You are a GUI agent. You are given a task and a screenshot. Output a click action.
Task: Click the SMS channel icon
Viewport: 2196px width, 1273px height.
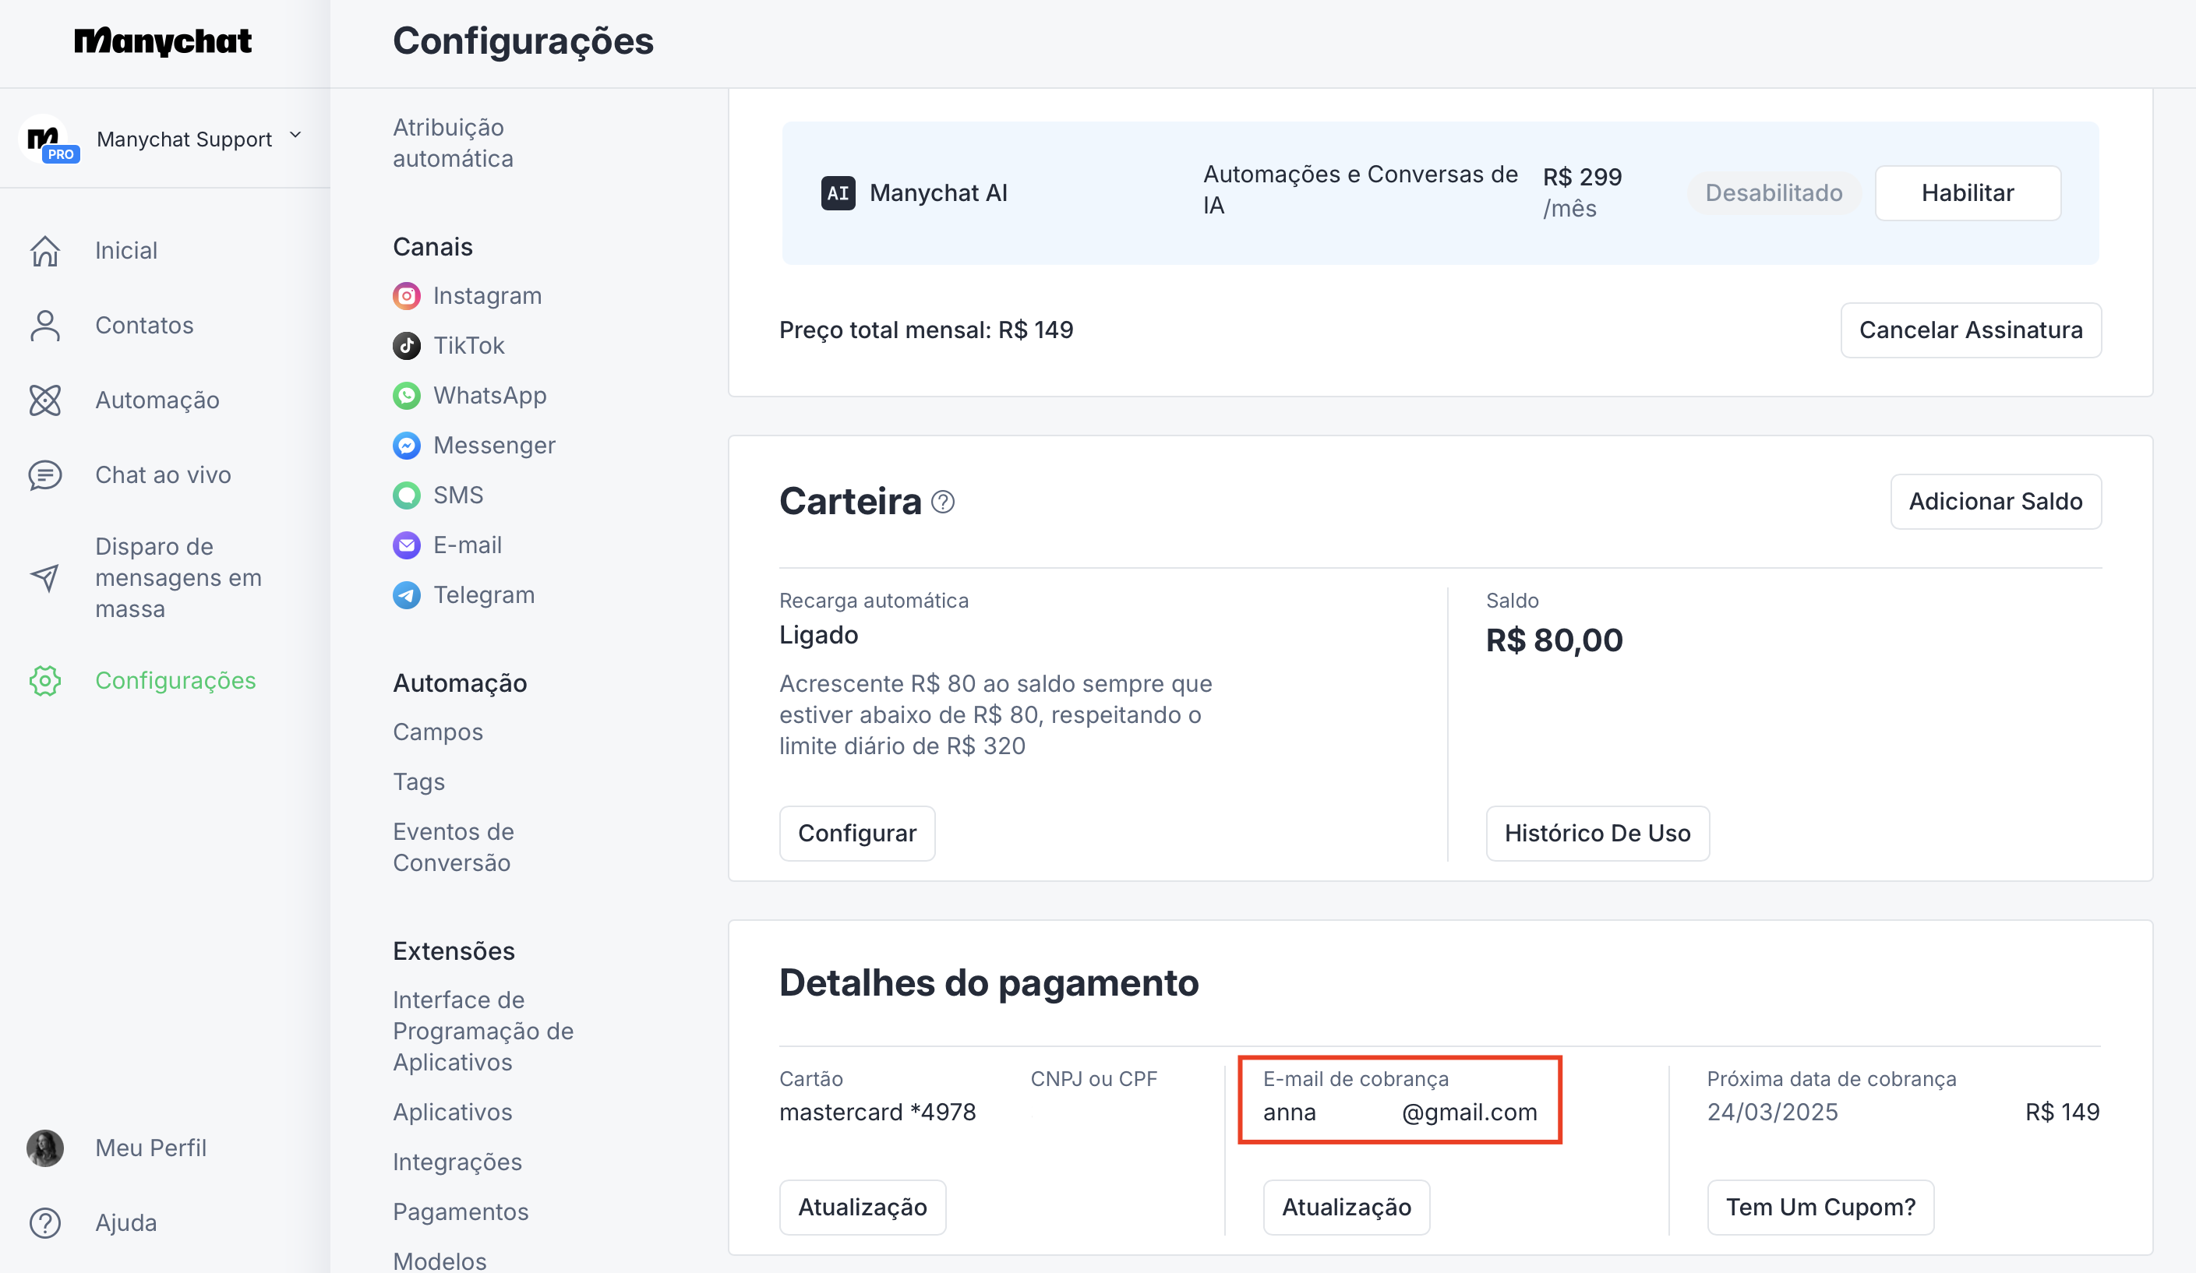pyautogui.click(x=406, y=495)
